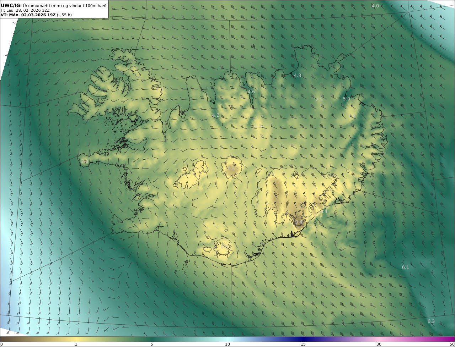The image size is (455, 347).
Task: Click the colour scale tick label "1"
Action: coord(76,344)
